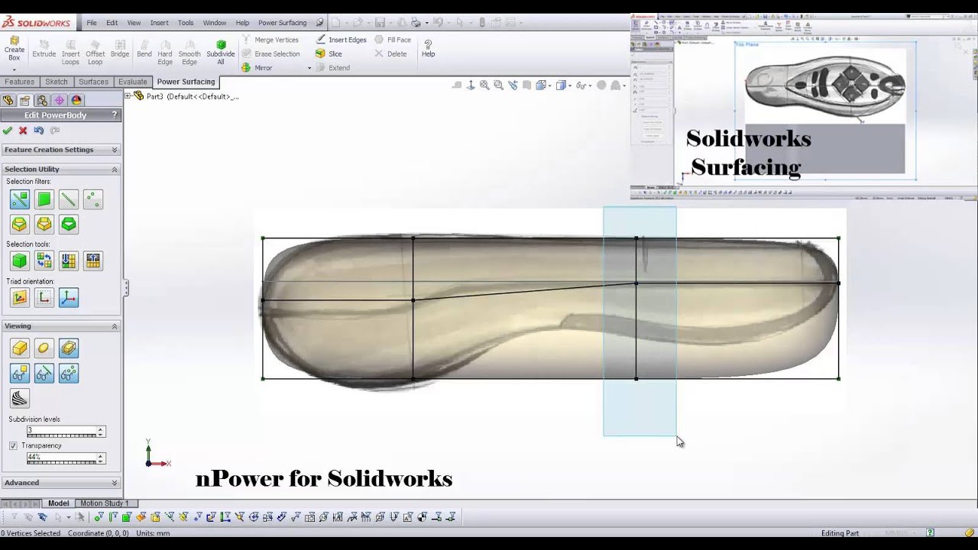978x550 pixels.
Task: Click the swap-grid selection tool
Action: coord(44,261)
